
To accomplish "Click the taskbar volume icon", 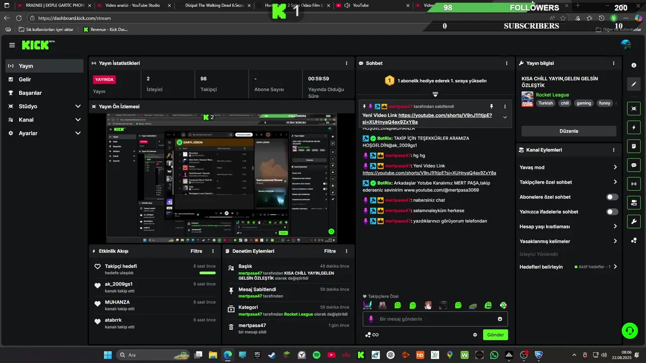I will tap(604, 355).
